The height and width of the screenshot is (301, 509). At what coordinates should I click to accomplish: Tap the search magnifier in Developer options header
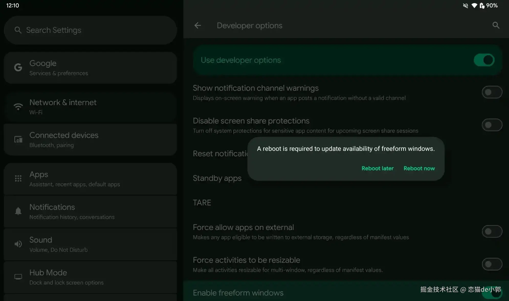click(x=496, y=25)
